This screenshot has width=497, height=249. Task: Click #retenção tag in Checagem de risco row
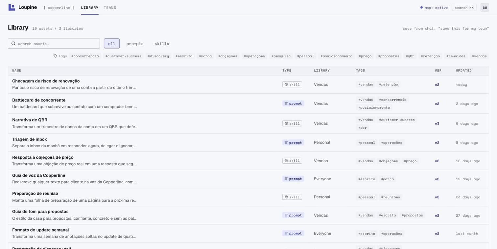(389, 84)
